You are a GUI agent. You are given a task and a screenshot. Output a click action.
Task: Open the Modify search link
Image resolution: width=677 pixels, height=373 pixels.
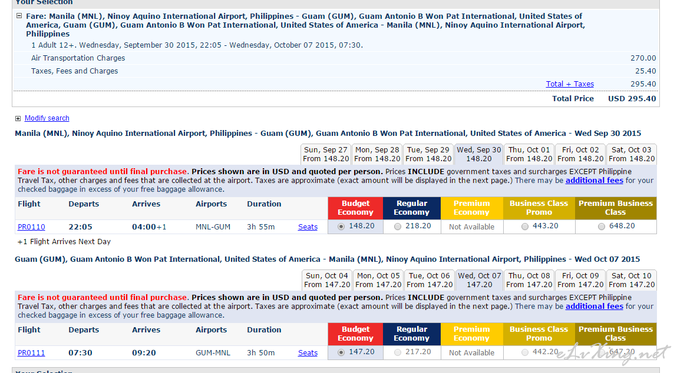point(47,118)
